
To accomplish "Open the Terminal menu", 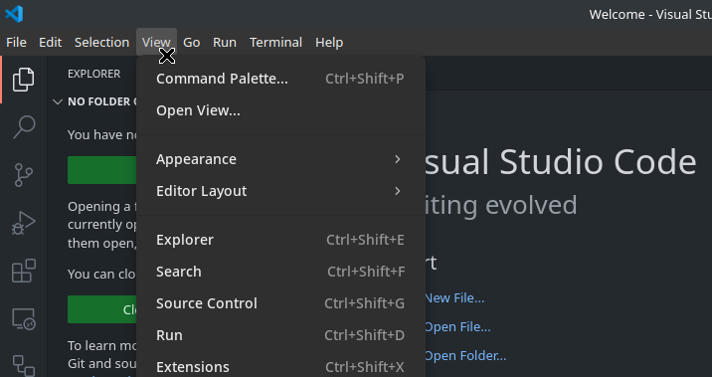I will click(x=275, y=42).
